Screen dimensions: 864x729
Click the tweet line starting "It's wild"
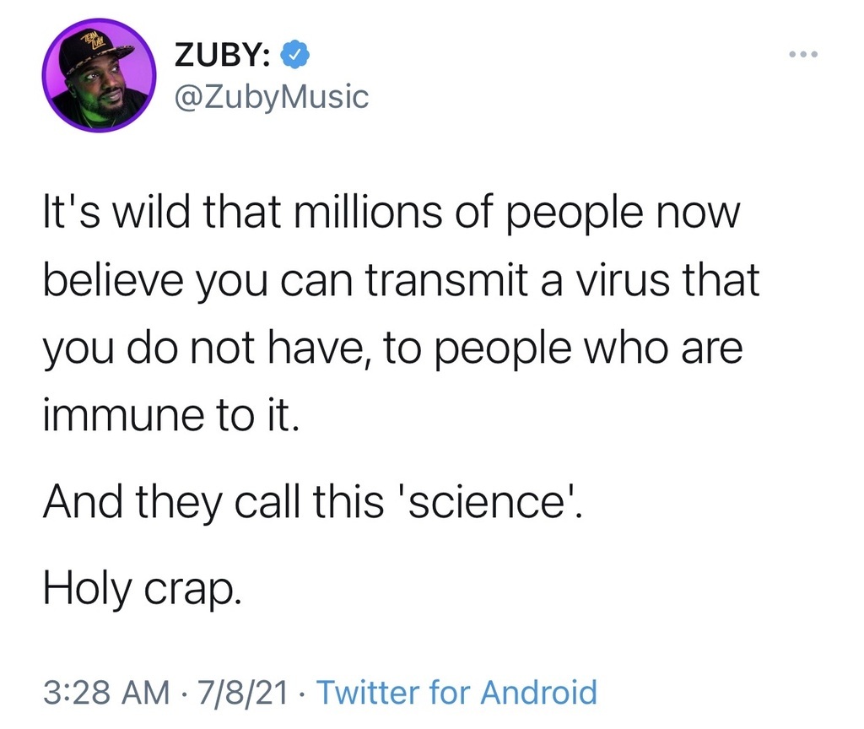(x=391, y=213)
